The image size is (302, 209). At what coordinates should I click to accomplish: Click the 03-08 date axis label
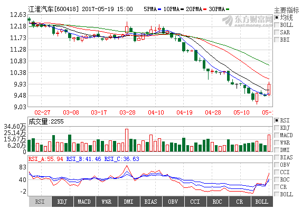(x=71, y=112)
